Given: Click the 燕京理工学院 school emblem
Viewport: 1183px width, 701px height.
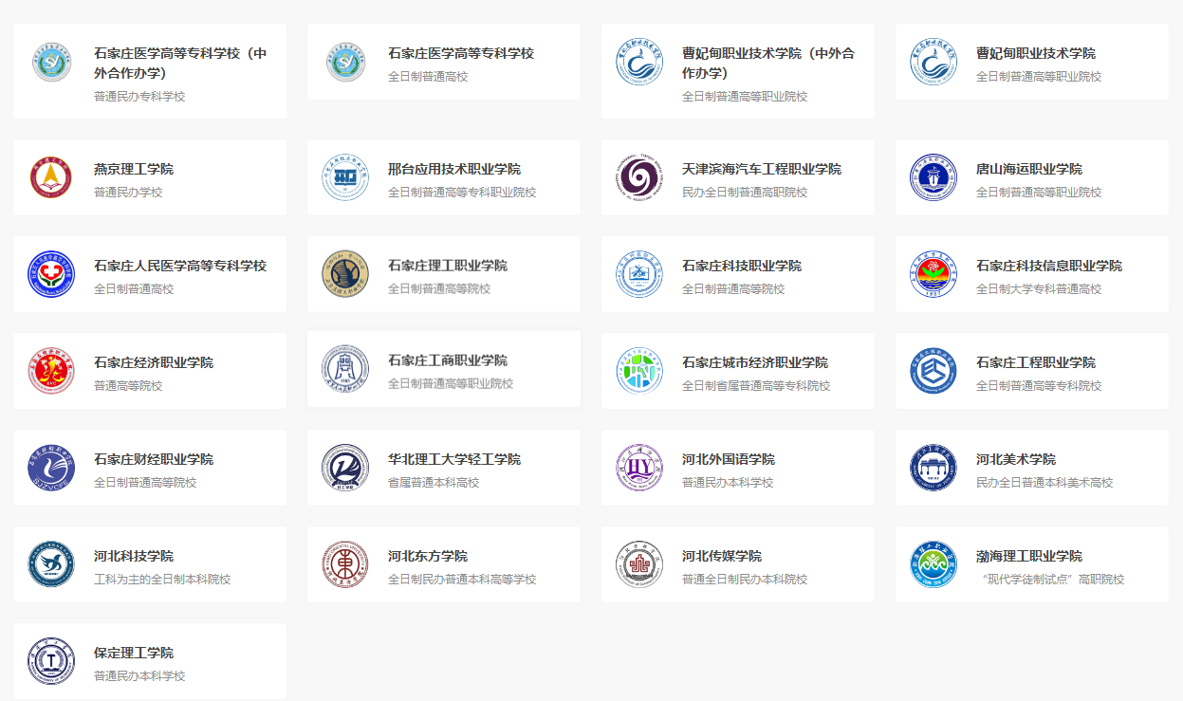Looking at the screenshot, I should pos(51,178).
